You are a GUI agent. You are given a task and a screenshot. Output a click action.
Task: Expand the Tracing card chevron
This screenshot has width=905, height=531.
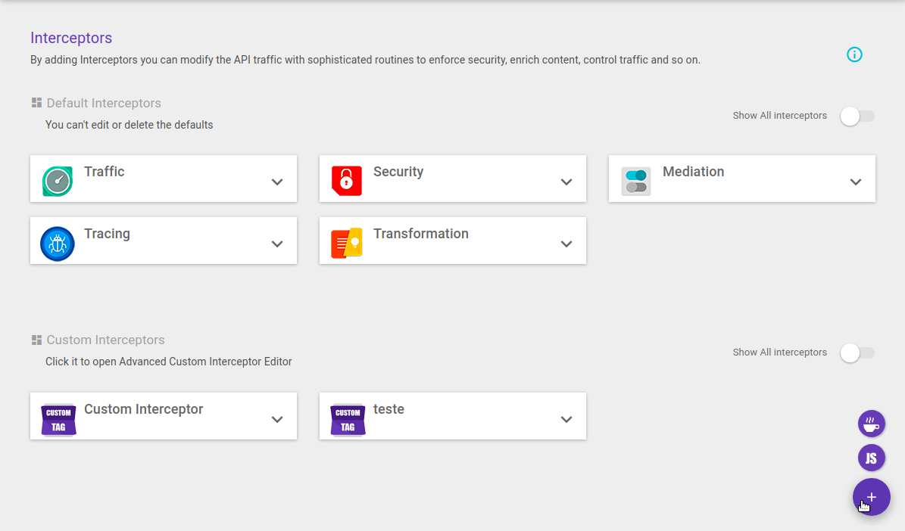[277, 244]
